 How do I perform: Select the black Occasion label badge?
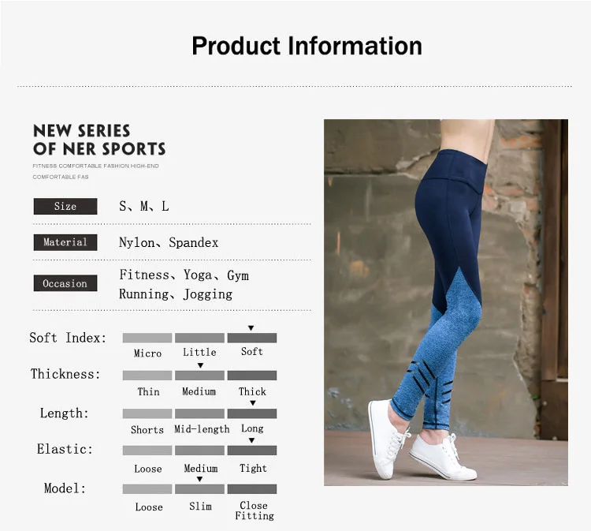pos(65,283)
